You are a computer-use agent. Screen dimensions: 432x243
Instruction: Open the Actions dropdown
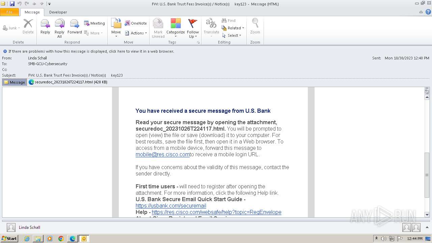[136, 33]
